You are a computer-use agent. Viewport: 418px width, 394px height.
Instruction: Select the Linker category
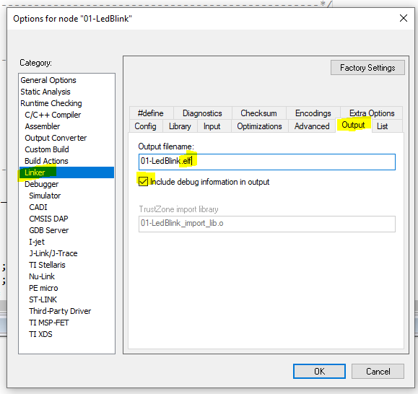coord(66,172)
